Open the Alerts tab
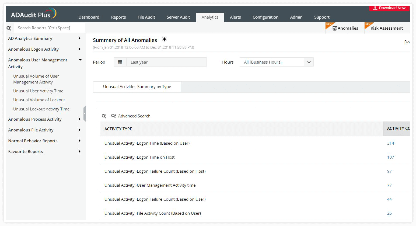The width and height of the screenshot is (416, 226). 235,17
